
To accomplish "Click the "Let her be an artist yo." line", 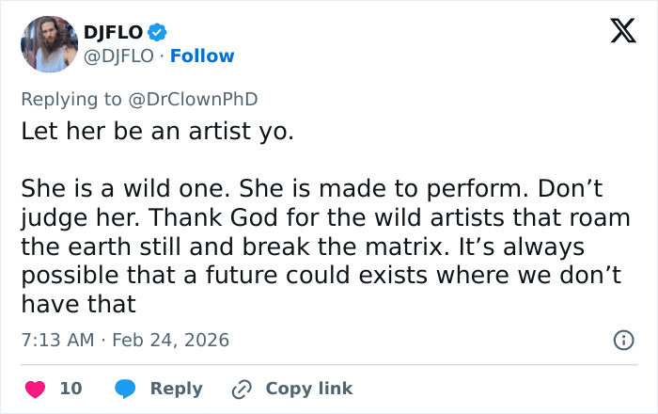I will [x=157, y=131].
